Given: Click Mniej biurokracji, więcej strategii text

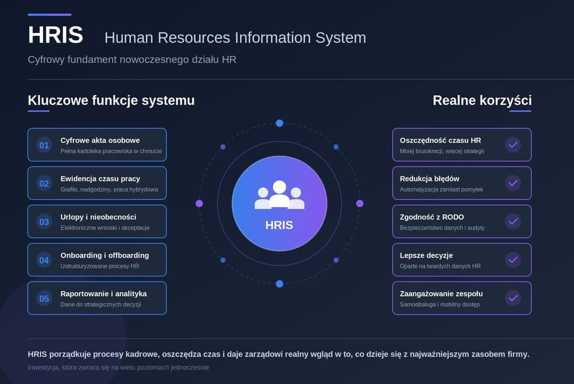Looking at the screenshot, I should [x=442, y=151].
